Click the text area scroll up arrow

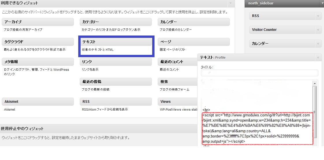pyautogui.click(x=314, y=83)
